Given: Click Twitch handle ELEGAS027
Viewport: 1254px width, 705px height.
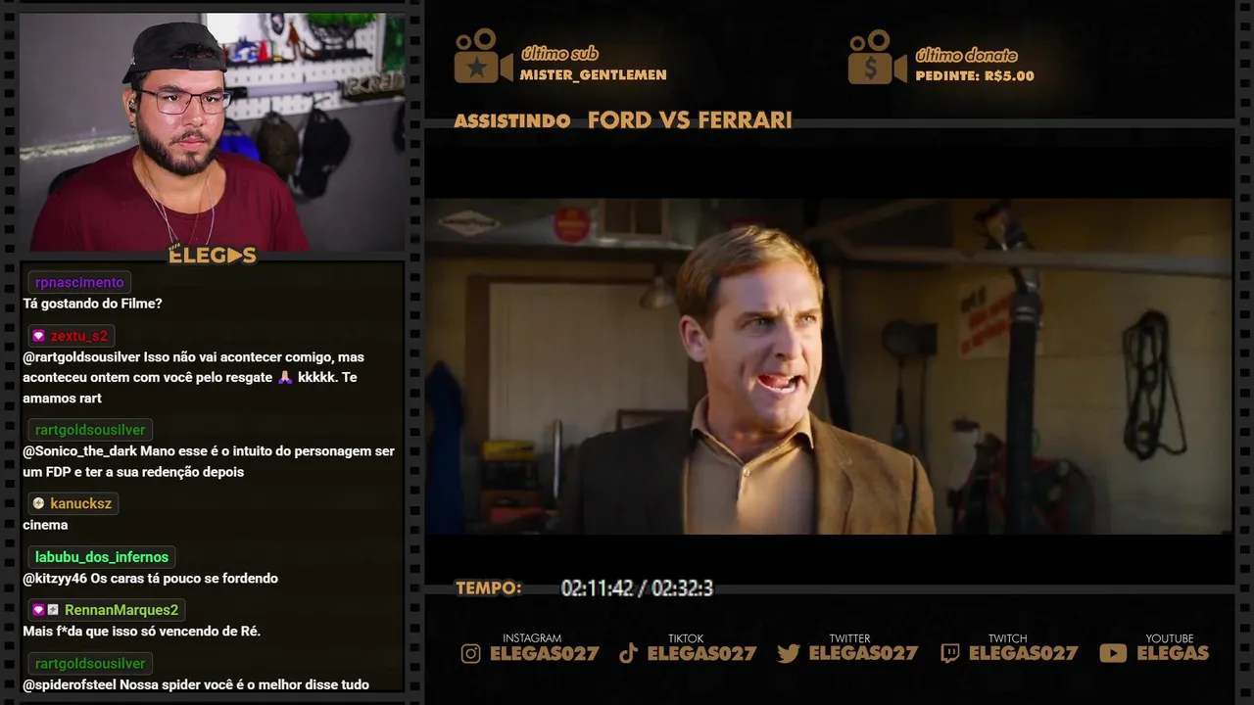Looking at the screenshot, I should tap(1024, 654).
